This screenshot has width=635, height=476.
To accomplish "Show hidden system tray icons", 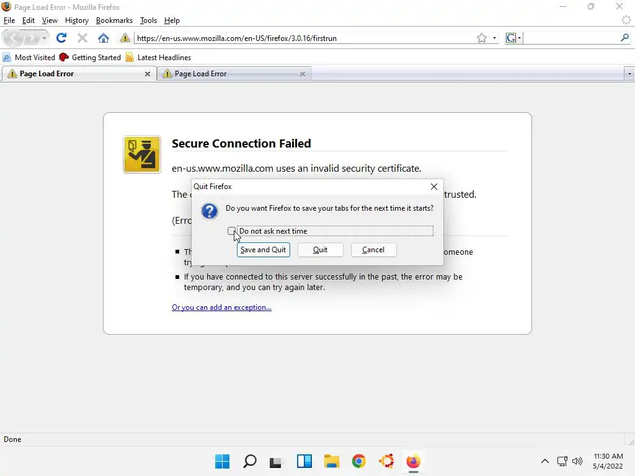I will pyautogui.click(x=545, y=461).
